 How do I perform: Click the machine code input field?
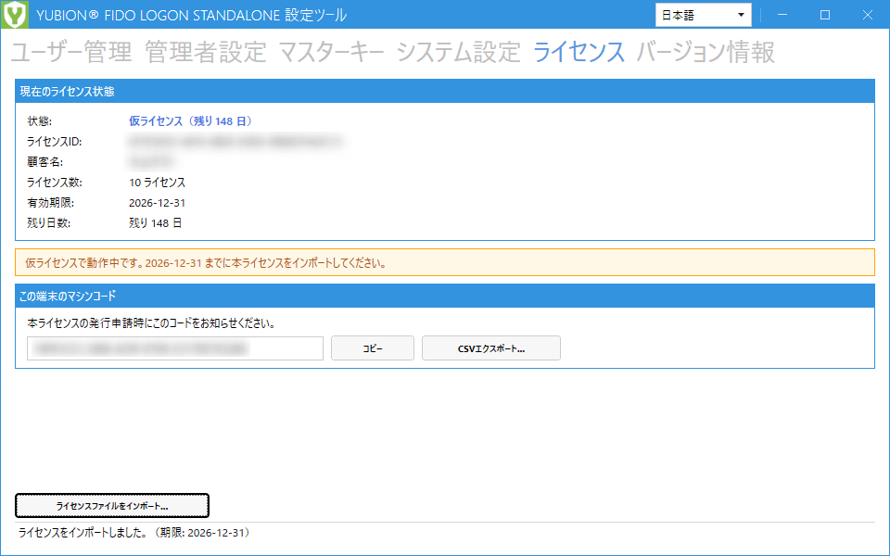[x=175, y=348]
